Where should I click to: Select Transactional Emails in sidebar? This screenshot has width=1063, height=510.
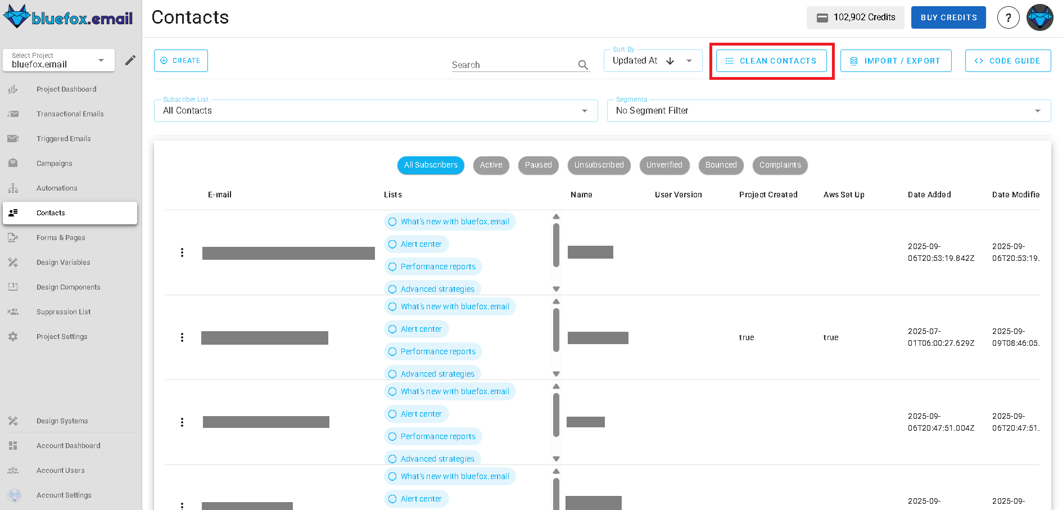tap(70, 114)
